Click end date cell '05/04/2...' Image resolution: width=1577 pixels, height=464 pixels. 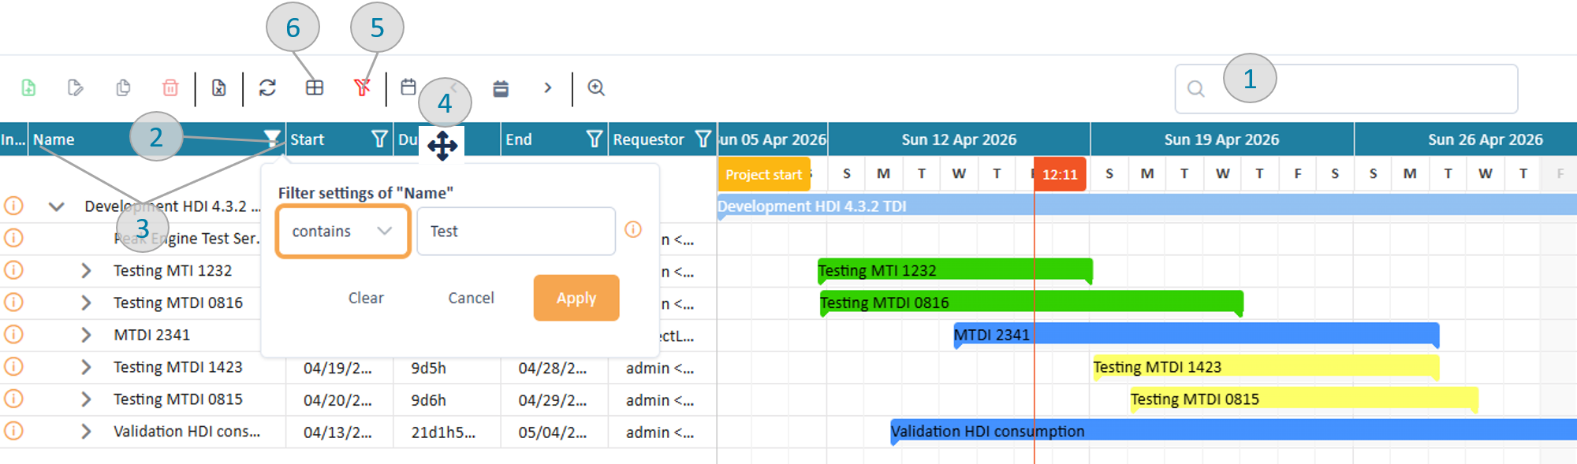coord(552,432)
